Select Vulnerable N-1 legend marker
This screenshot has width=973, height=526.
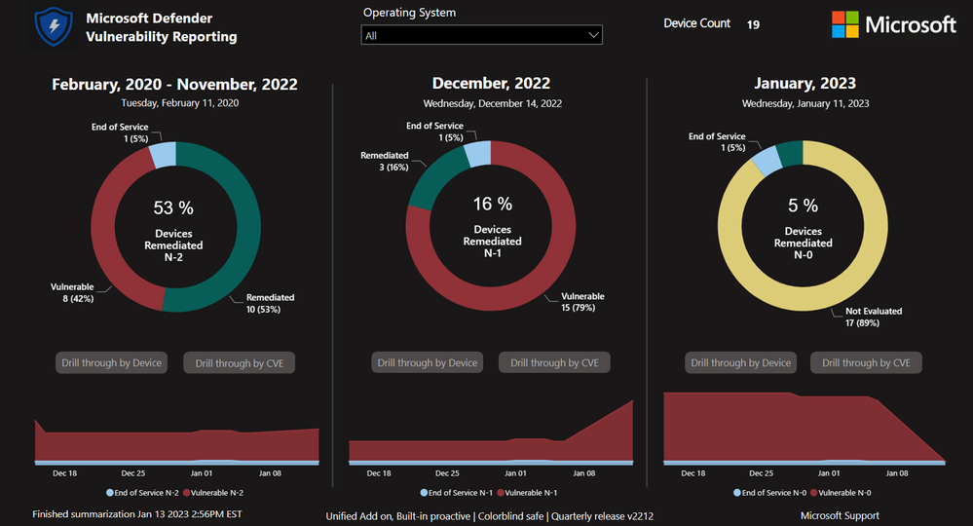[501, 493]
